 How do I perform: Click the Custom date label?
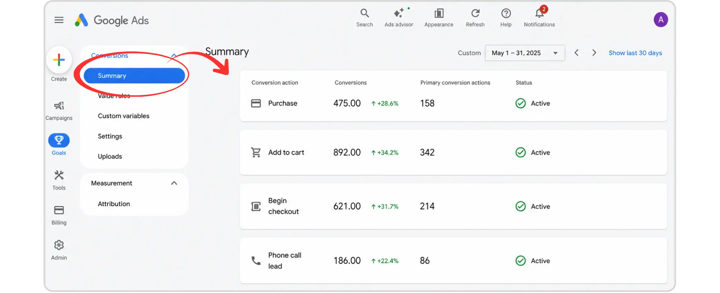[469, 53]
